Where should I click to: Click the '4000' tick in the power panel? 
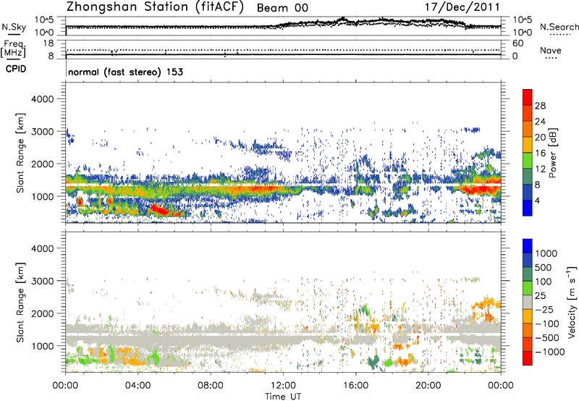tap(42, 99)
